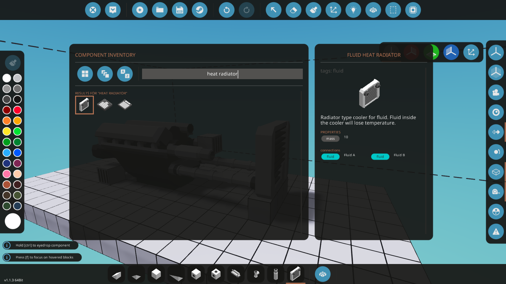The image size is (506, 284).
Task: Select the area selection dashed-square tool
Action: (393, 10)
